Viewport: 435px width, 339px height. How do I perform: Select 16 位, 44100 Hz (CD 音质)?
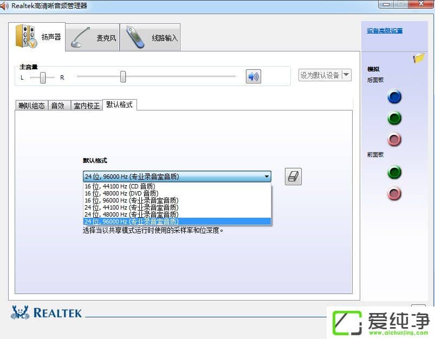[134, 186]
